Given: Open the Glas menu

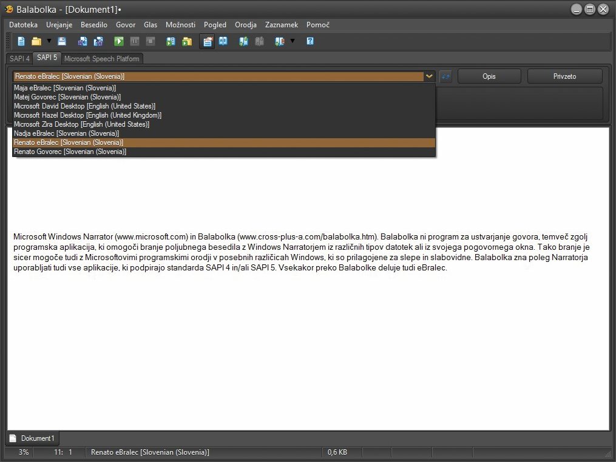Looking at the screenshot, I should pyautogui.click(x=151, y=25).
